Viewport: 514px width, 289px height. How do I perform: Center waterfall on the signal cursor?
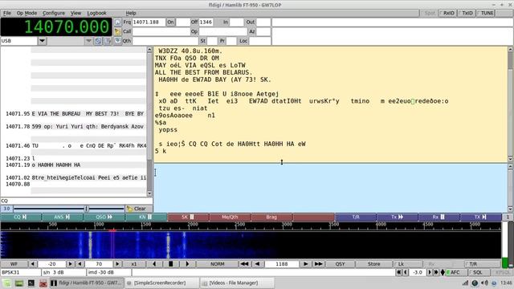click(x=171, y=264)
